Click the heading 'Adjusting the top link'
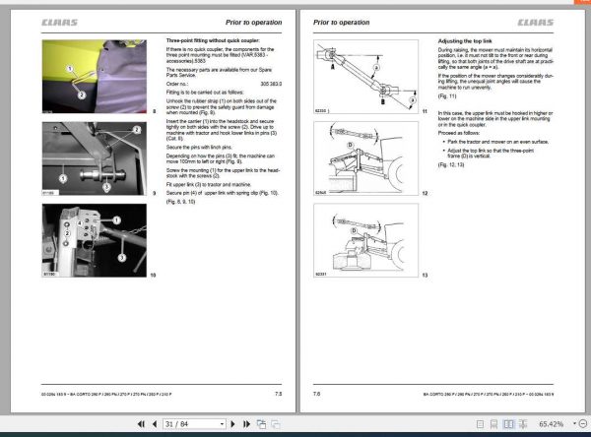The width and height of the screenshot is (591, 437). [x=465, y=41]
